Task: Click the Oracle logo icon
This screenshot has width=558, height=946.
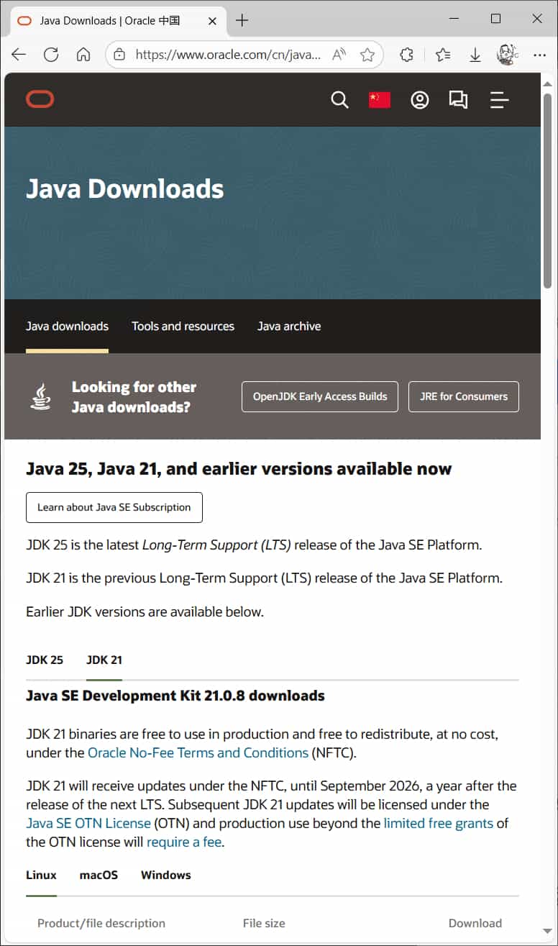Action: coord(40,99)
